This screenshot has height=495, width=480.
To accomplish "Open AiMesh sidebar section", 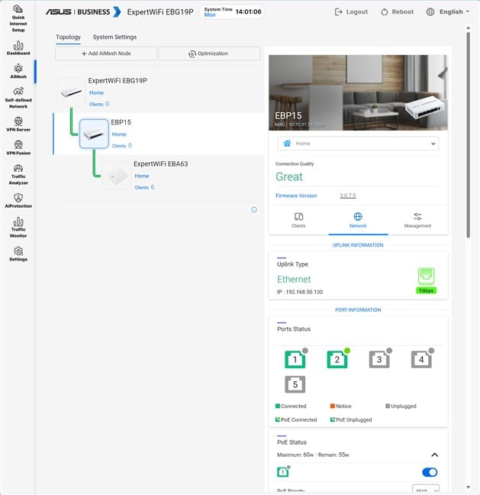I will click(x=18, y=71).
